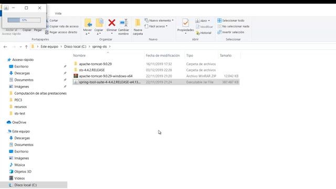Go up one folder level
Viewport: 336px width, 189px height.
(x=26, y=47)
